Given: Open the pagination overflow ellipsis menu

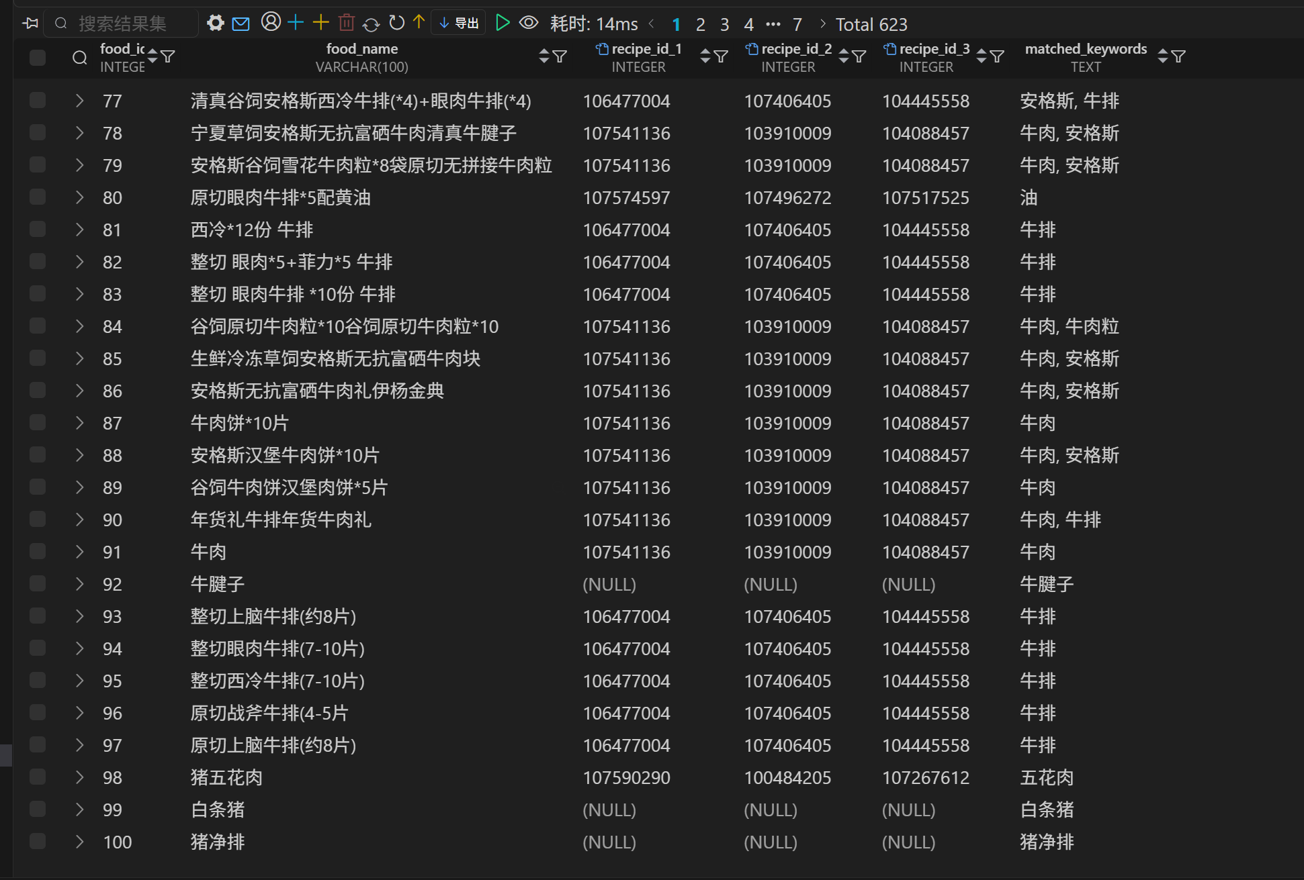Looking at the screenshot, I should coord(773,24).
